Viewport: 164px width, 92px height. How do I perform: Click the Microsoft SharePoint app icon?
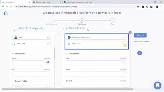coord(69,37)
